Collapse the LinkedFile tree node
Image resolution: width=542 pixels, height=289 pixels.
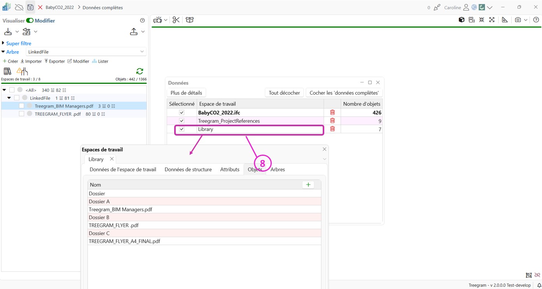click(9, 98)
